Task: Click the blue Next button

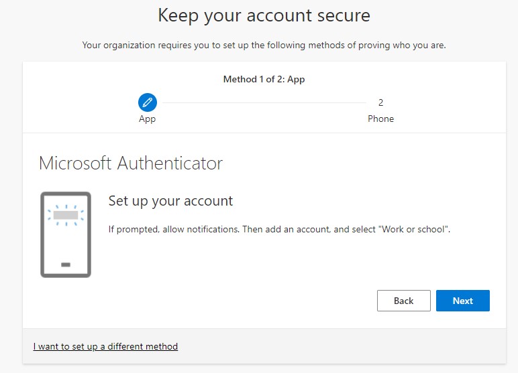Action: point(462,301)
